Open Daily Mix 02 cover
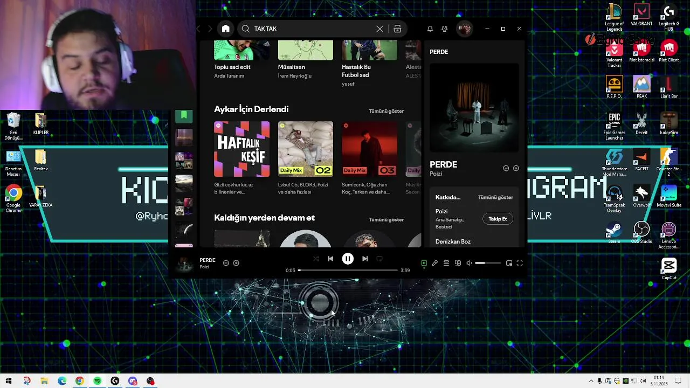Image resolution: width=690 pixels, height=388 pixels. pyautogui.click(x=306, y=149)
